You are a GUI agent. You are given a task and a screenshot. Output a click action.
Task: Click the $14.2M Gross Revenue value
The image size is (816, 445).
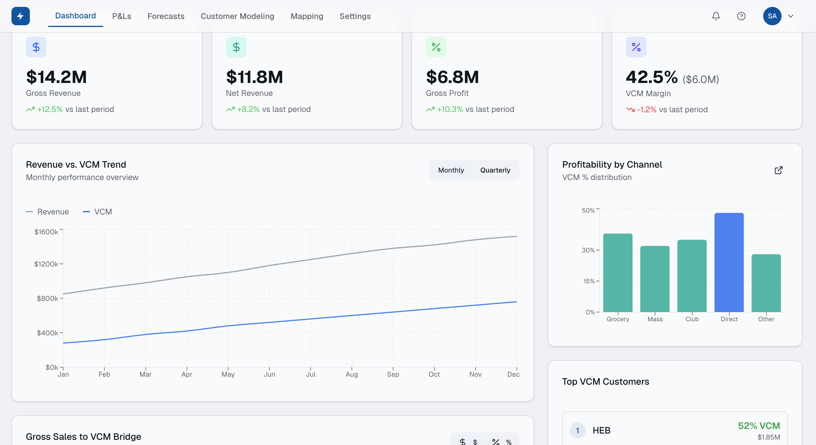coord(56,77)
